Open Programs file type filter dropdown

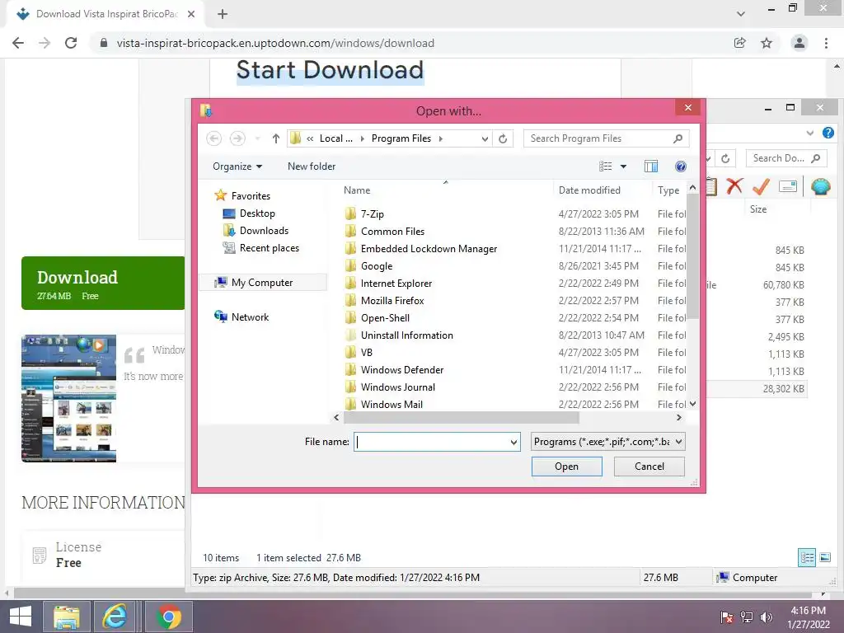tap(679, 442)
